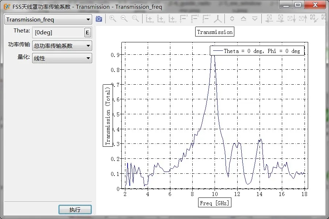The image size is (329, 219).
Task: Open the Transmission_freq result selector dropdown
Action: [48, 19]
